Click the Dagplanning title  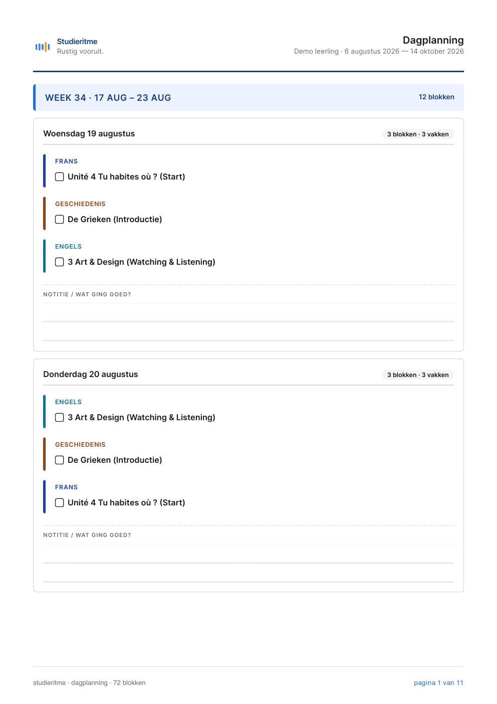click(433, 40)
